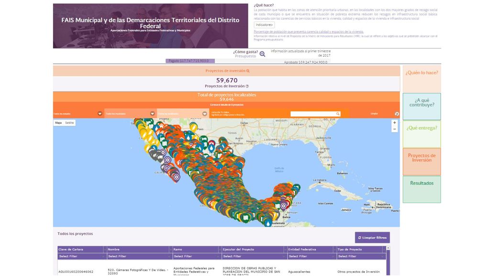490x276 pixels.
Task: Click the Proyectos de inversión search icon
Action: (248, 71)
